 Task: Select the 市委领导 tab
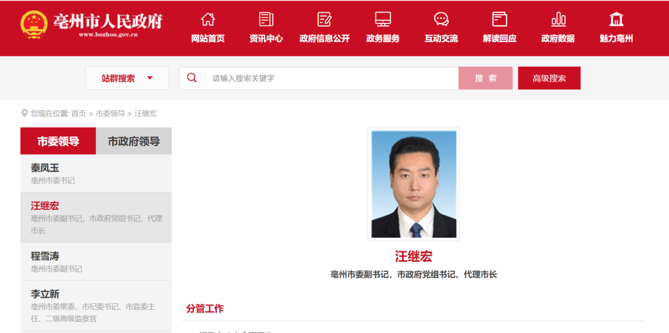(x=58, y=141)
